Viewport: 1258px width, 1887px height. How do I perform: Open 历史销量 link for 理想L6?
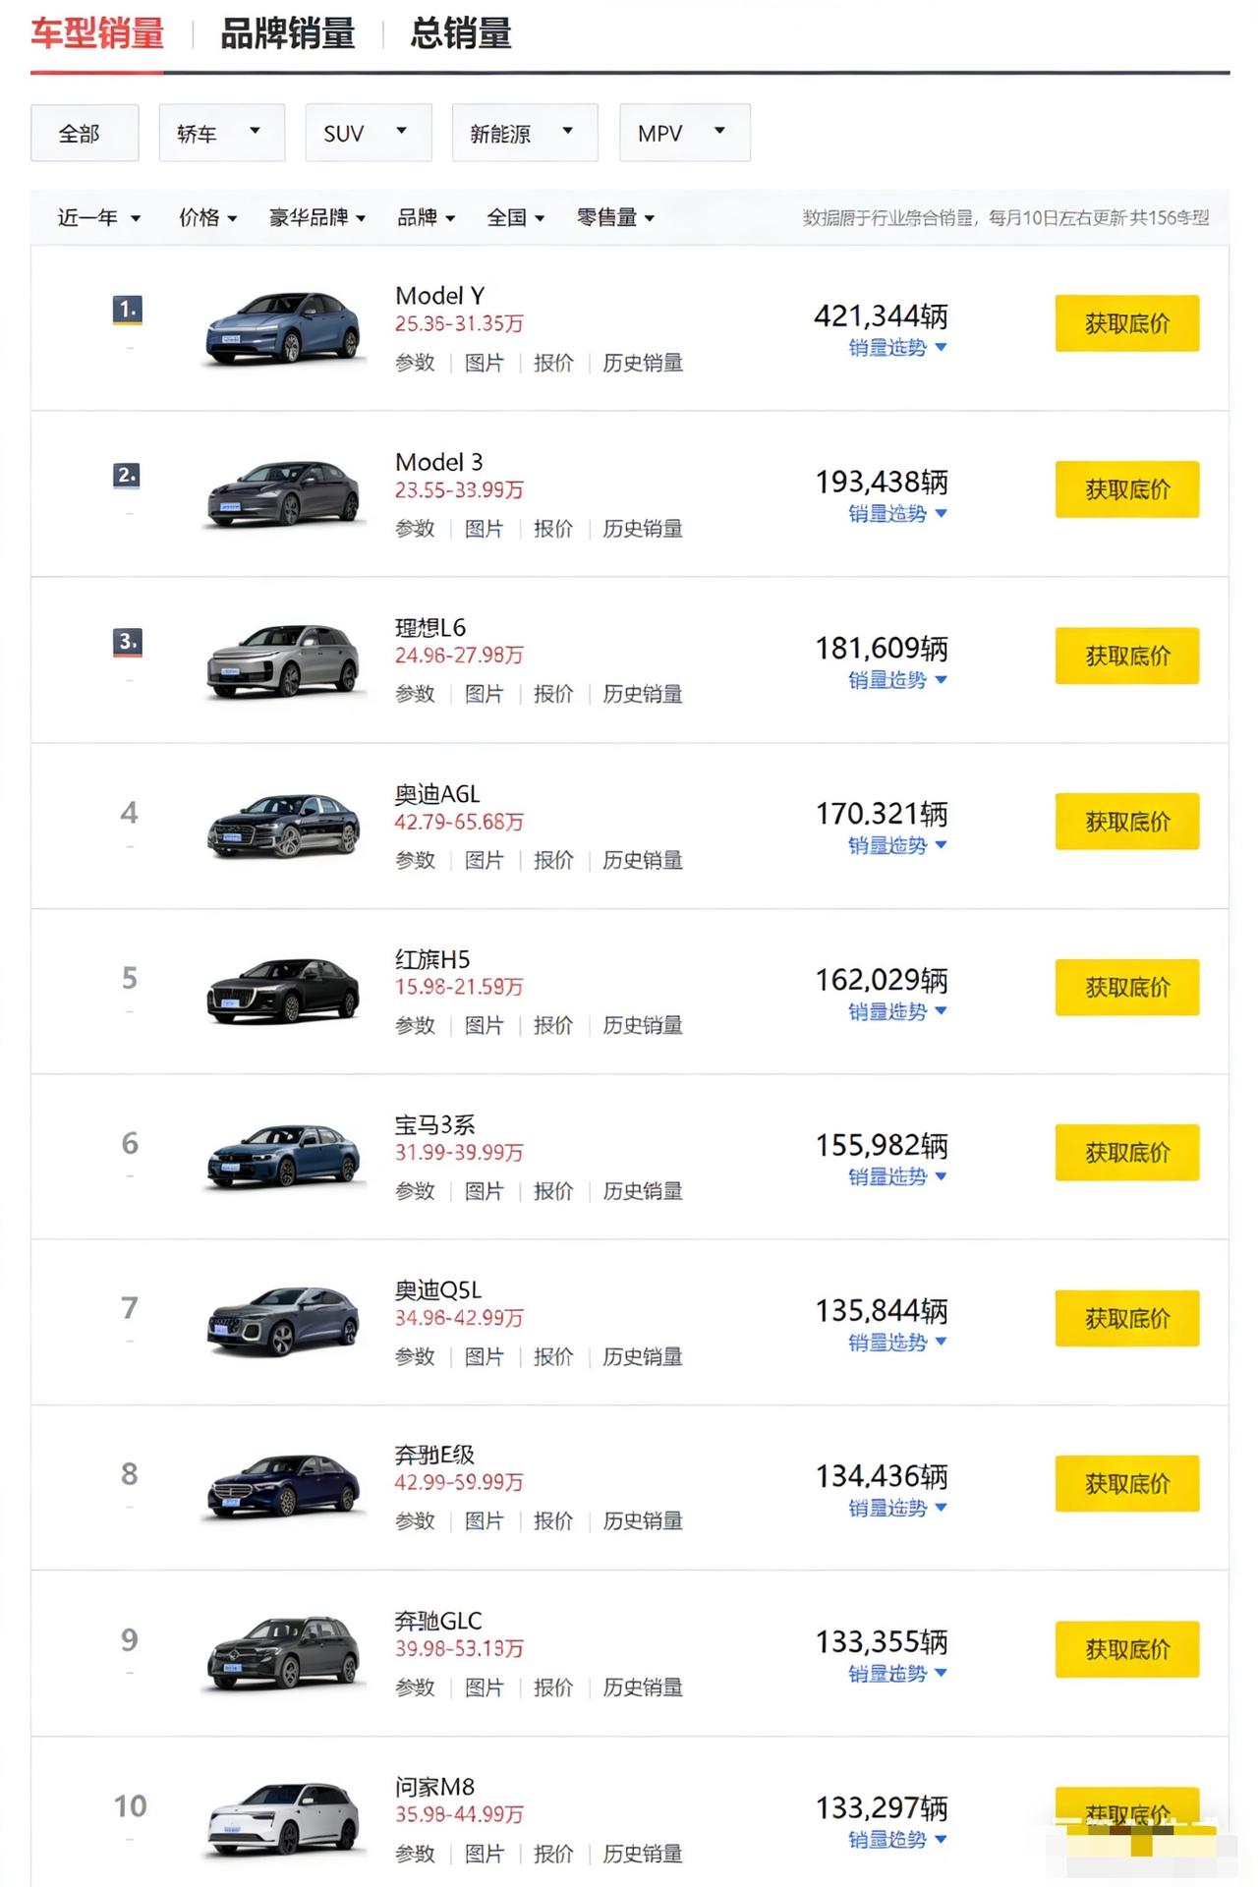coord(642,694)
